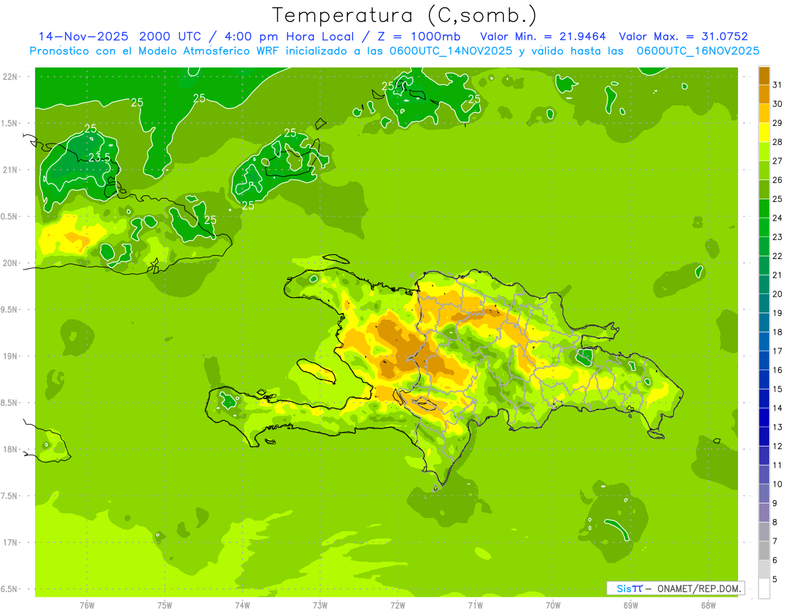
Task: Pick the orange band between 30 and 31
Action: click(x=764, y=95)
